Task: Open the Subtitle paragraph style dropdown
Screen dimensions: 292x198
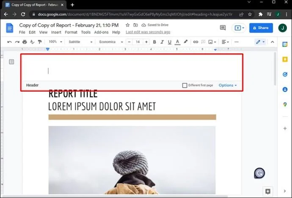Action: pyautogui.click(x=80, y=42)
